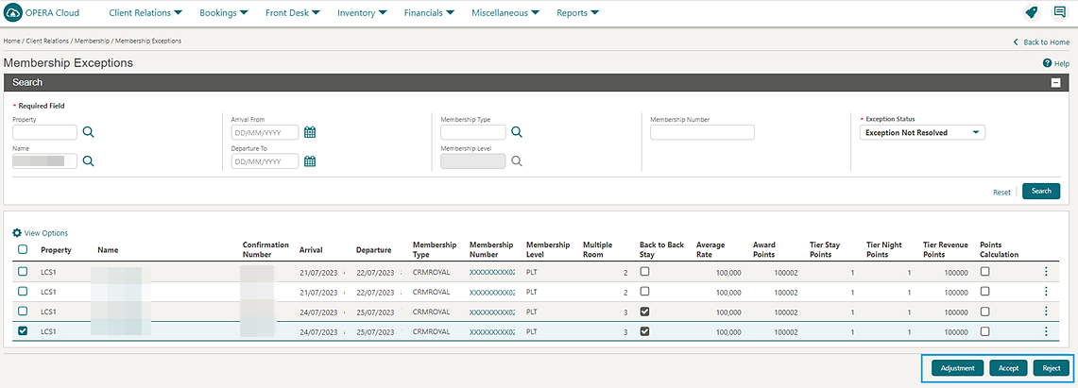Click the View Options gear icon

pos(17,233)
